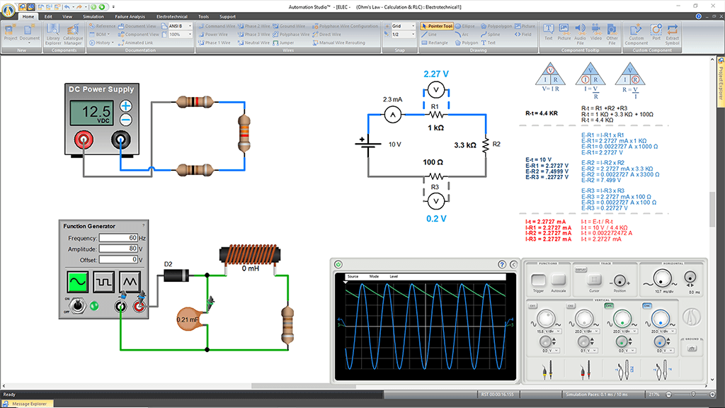Switch to the Simulation ribbon tab
This screenshot has height=408, width=725.
(93, 16)
